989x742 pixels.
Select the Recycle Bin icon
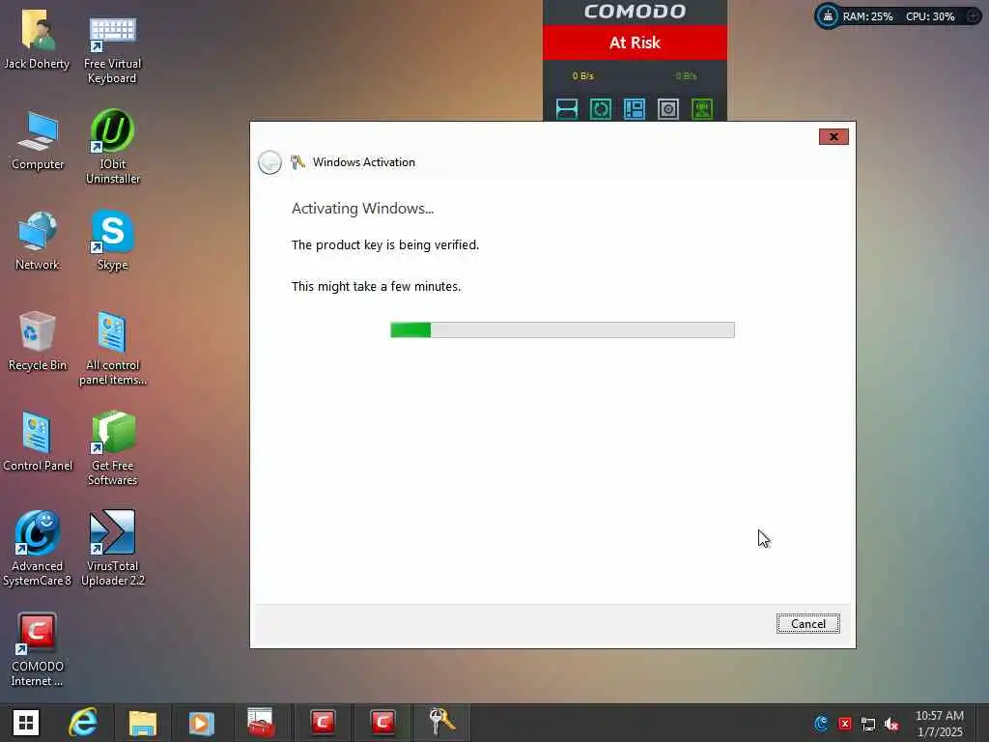[38, 341]
